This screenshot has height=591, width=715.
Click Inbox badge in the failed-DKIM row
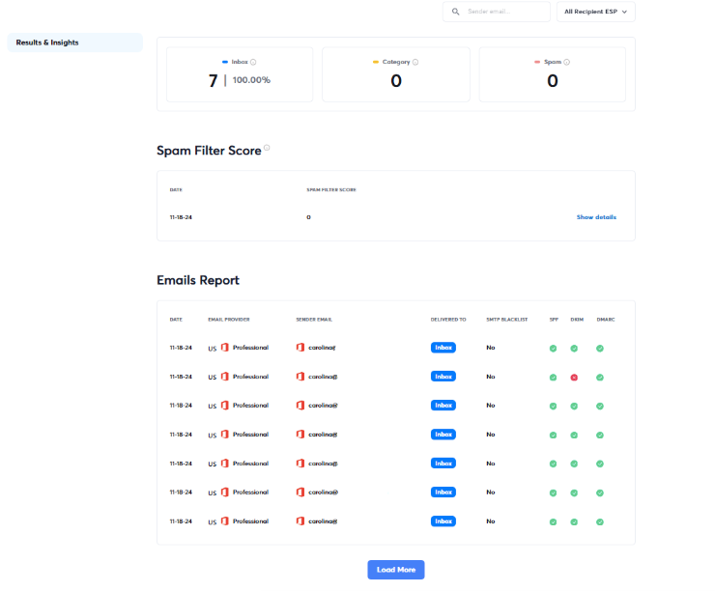[x=443, y=377]
